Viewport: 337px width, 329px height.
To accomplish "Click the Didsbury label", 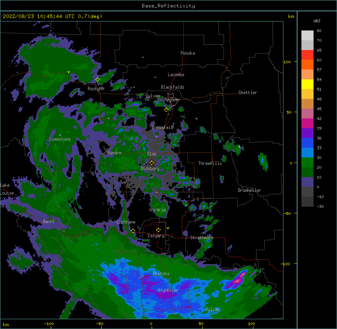I will [150, 168].
